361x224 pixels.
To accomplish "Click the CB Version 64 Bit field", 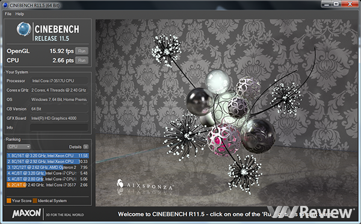I will (59, 109).
